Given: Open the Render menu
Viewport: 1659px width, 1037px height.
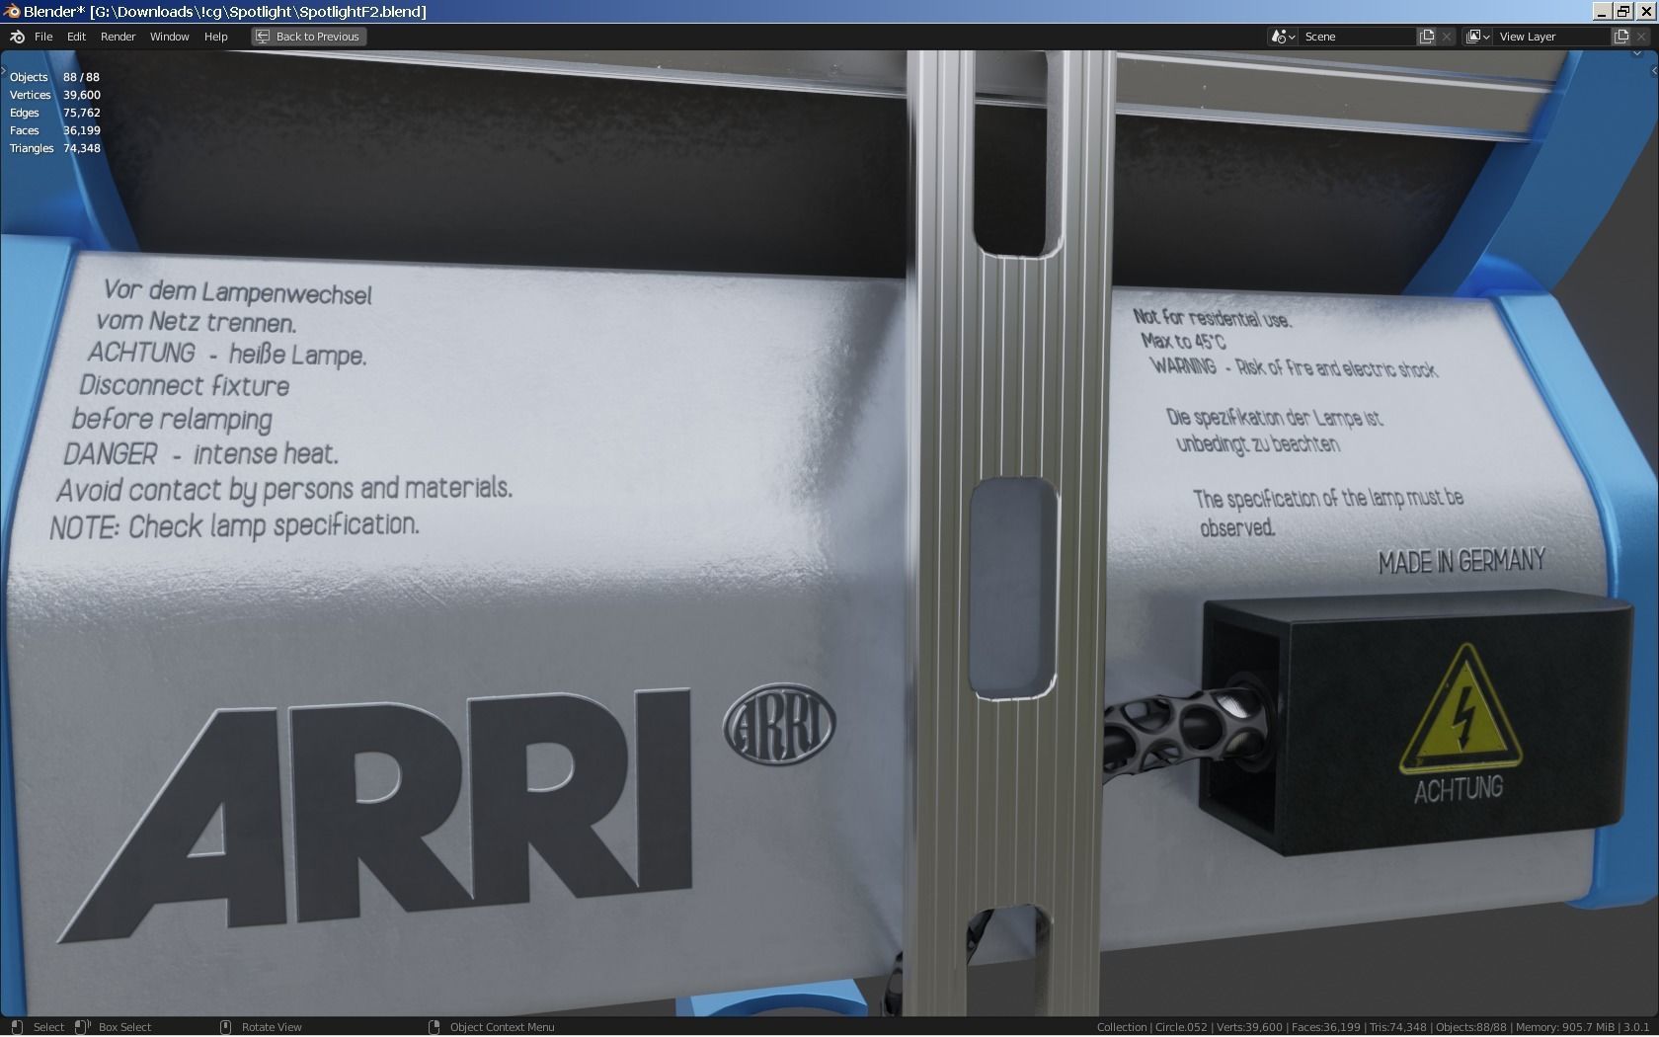Looking at the screenshot, I should [x=118, y=37].
